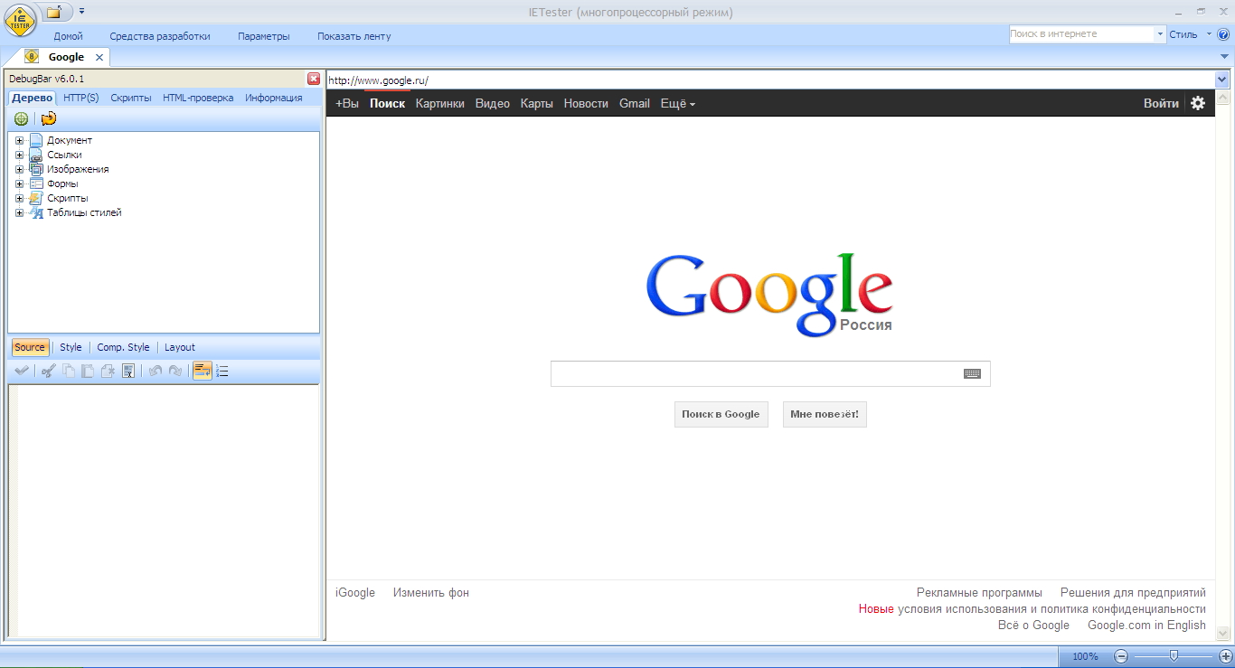Click the Документ node page icon
This screenshot has height=668, width=1235.
coord(36,140)
